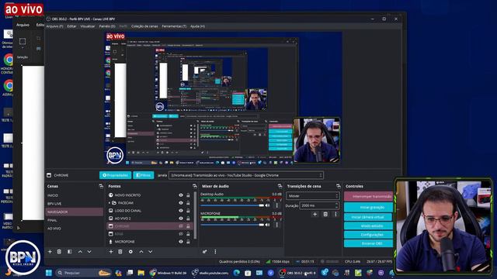Move selected source up in Fontes
The image size is (497, 279).
coord(141,252)
